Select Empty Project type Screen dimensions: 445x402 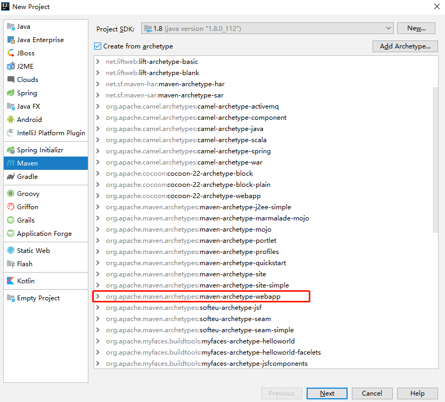pos(46,298)
